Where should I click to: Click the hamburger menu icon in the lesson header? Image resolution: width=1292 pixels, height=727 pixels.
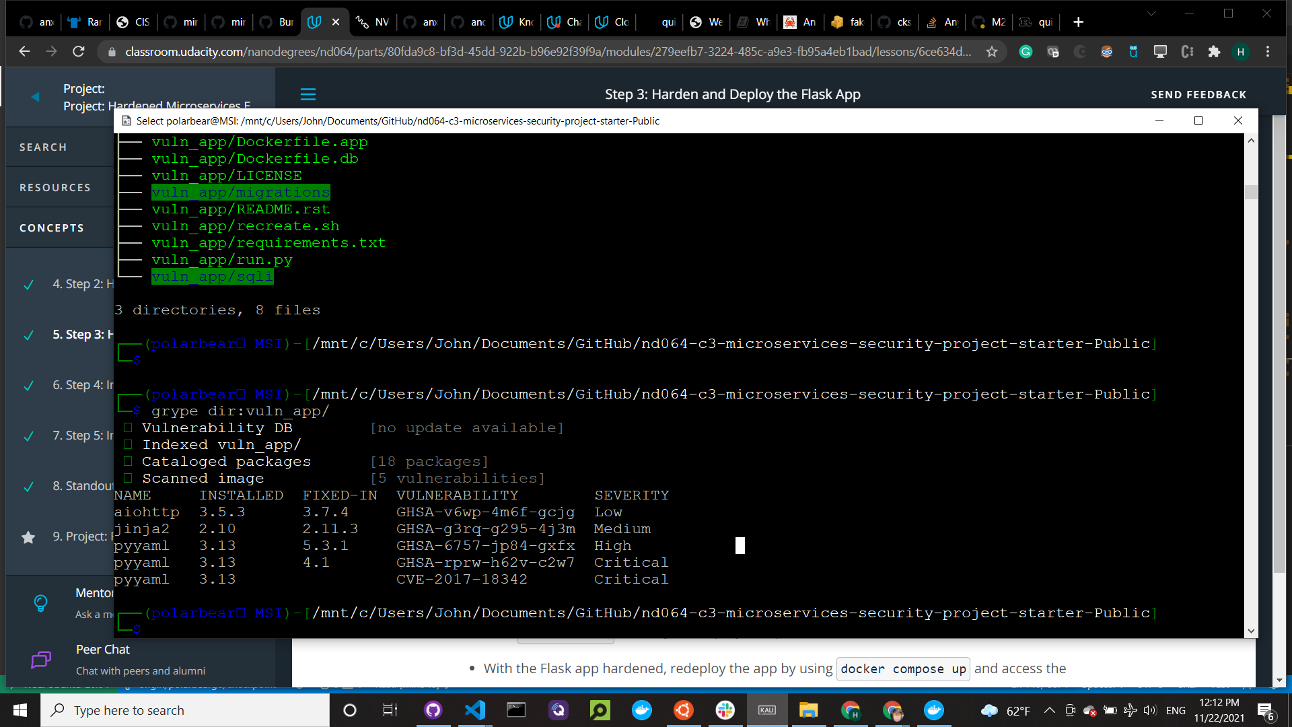pos(308,94)
